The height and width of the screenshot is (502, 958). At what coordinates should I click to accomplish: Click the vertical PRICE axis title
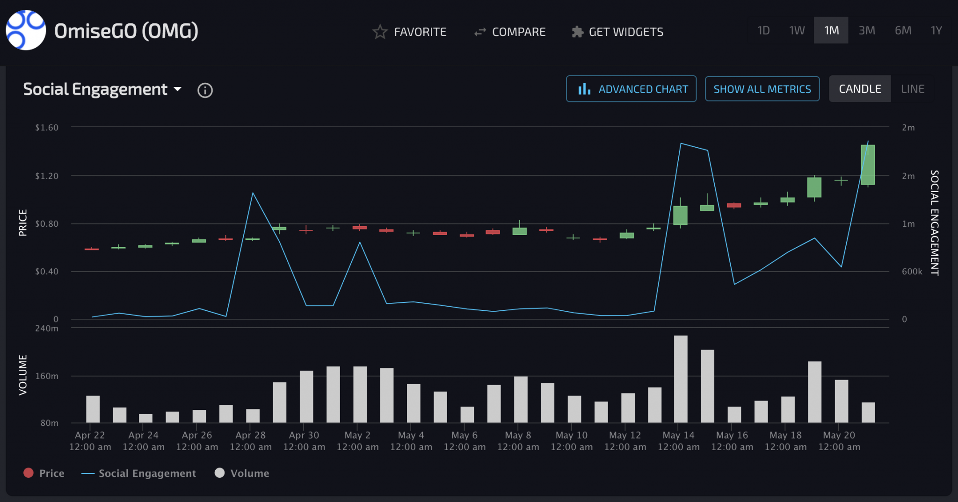point(22,222)
